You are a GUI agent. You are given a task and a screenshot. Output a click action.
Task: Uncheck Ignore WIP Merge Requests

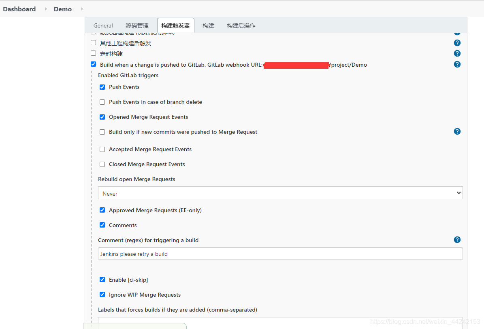coord(102,295)
